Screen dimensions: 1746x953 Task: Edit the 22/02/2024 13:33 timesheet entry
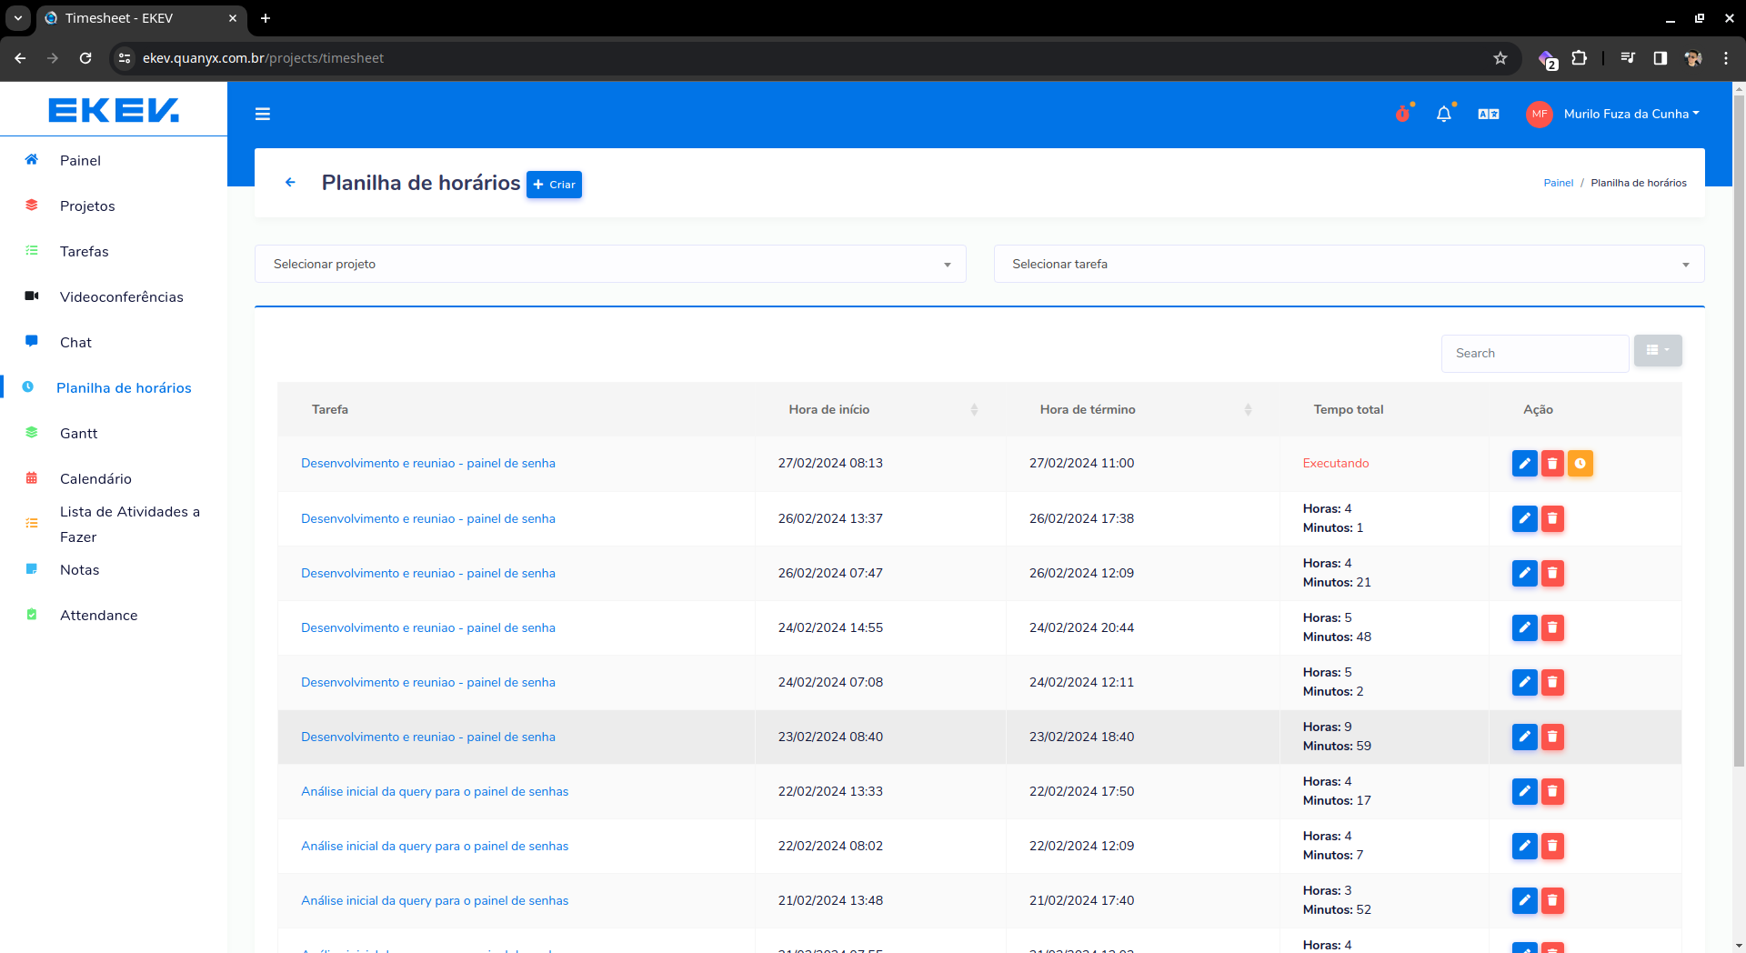click(1524, 791)
